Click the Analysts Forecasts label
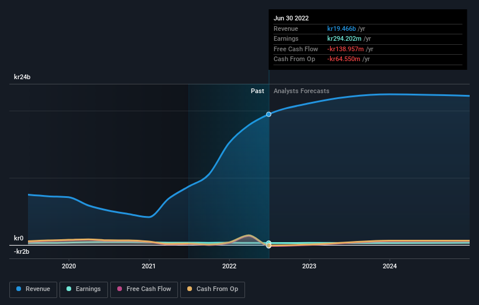The height and width of the screenshot is (305, 479). [302, 91]
